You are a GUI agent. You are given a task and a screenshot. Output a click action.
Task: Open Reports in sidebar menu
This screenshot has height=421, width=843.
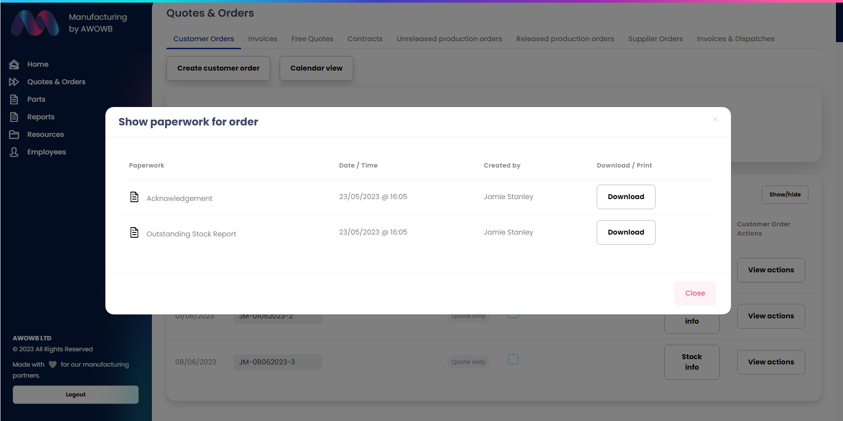[x=41, y=117]
